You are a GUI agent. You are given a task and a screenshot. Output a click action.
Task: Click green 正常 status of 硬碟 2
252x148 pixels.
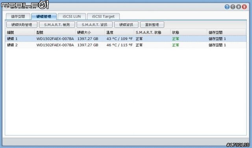(176, 45)
